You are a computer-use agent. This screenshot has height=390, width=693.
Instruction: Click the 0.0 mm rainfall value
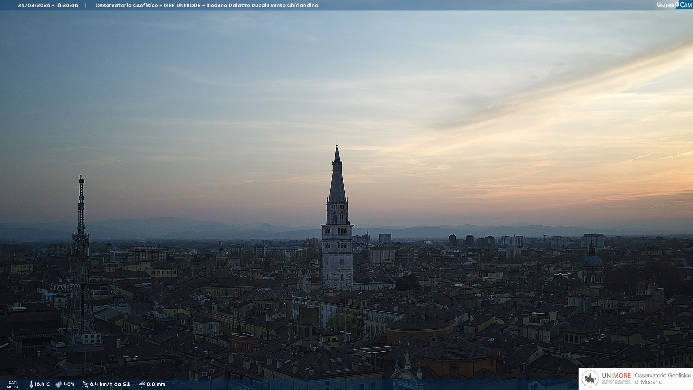tap(156, 384)
